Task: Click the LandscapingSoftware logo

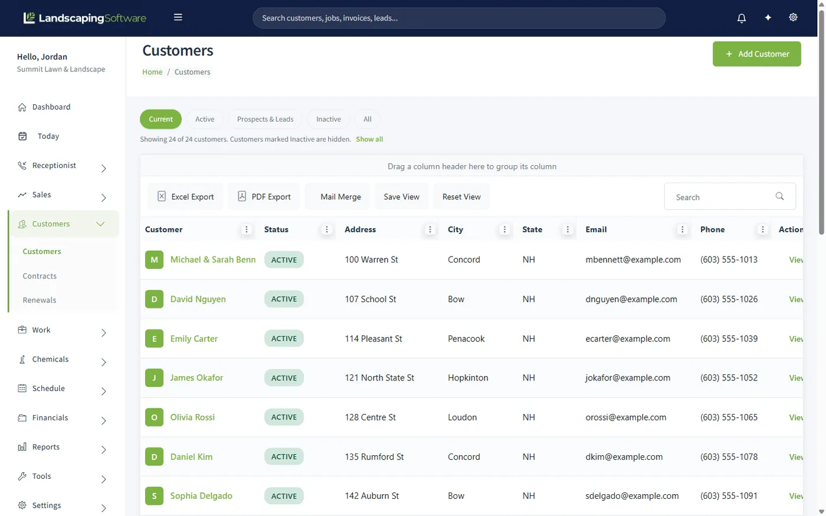Action: pos(84,18)
